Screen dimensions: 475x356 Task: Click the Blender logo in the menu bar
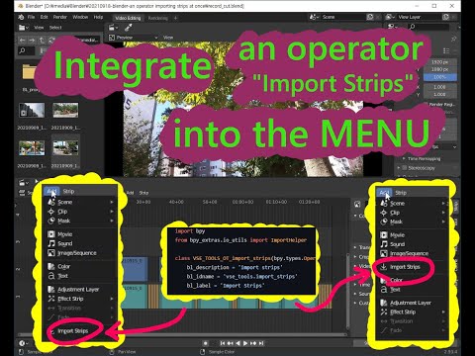(21, 17)
